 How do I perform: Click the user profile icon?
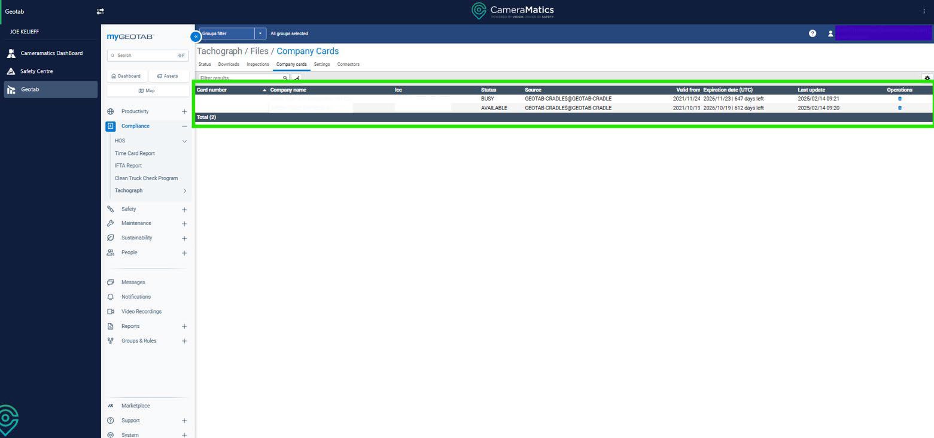[x=830, y=34]
